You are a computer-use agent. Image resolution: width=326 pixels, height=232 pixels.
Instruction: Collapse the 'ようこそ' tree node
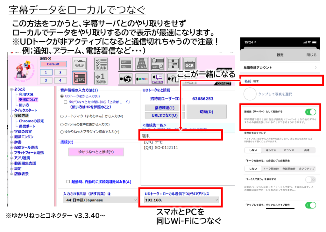[12, 89]
